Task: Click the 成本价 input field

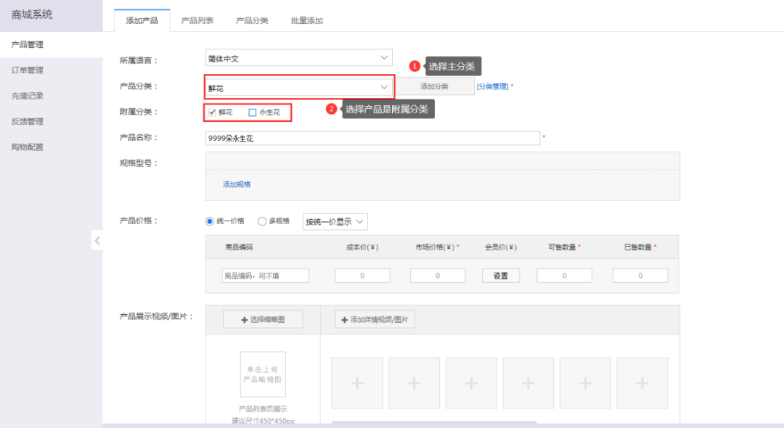Action: tap(362, 276)
